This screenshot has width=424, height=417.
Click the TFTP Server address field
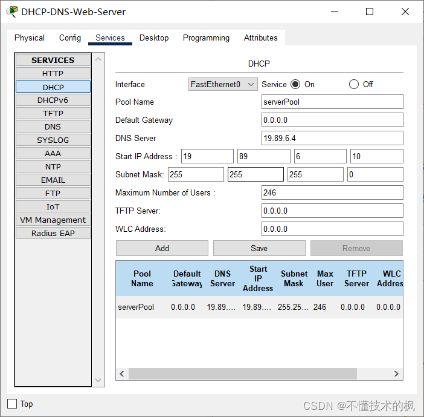[x=332, y=211]
